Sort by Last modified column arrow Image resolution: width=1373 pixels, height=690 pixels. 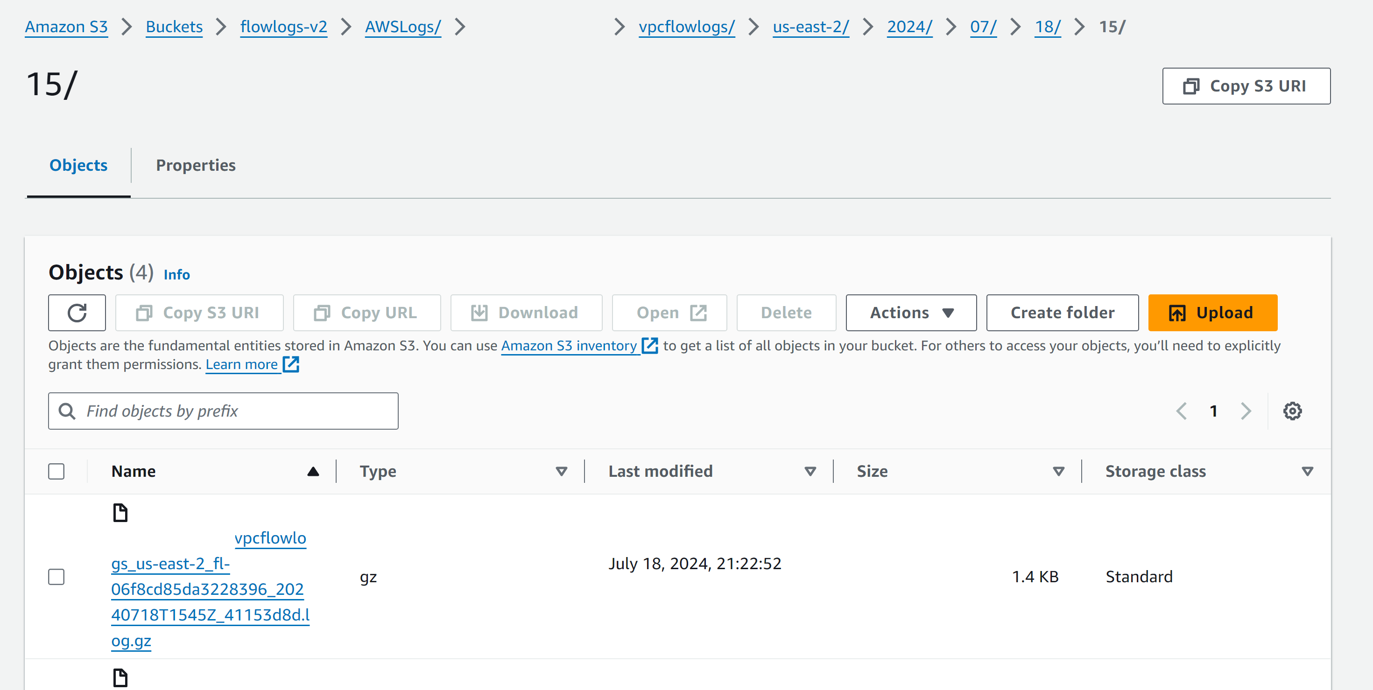810,471
